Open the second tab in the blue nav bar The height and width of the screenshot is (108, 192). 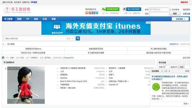click(x=19, y=19)
